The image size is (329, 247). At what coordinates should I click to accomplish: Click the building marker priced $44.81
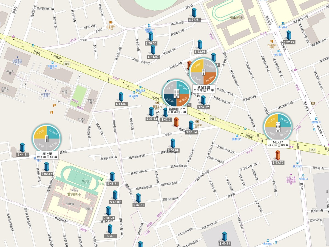22,147
